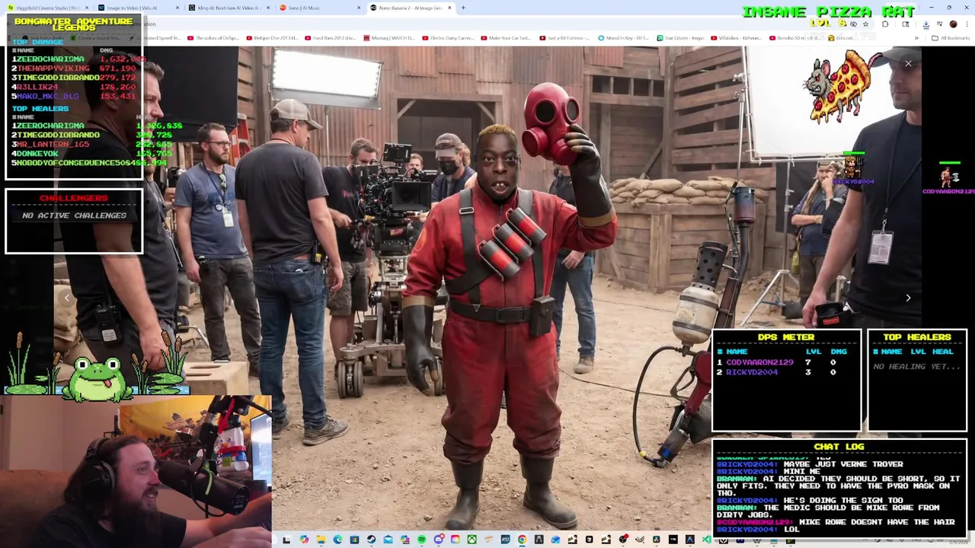Open a new browser tab
The width and height of the screenshot is (975, 548).
pos(463,8)
